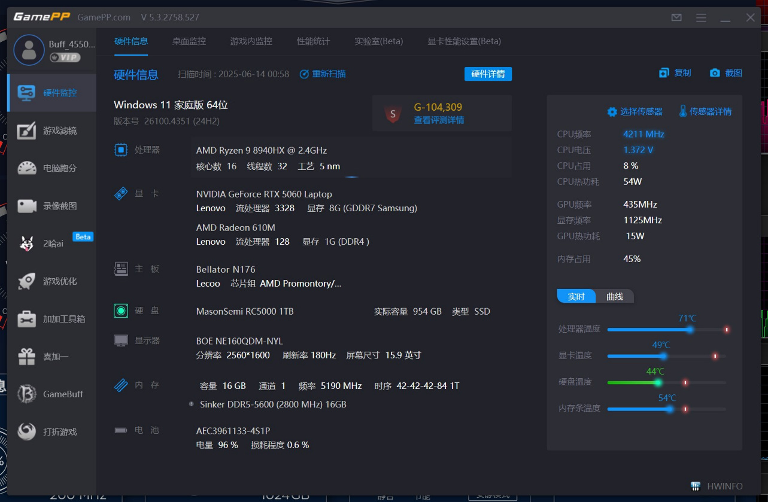
Task: Click the AMD Ryzen 9 8940HX processor name
Action: 262,150
